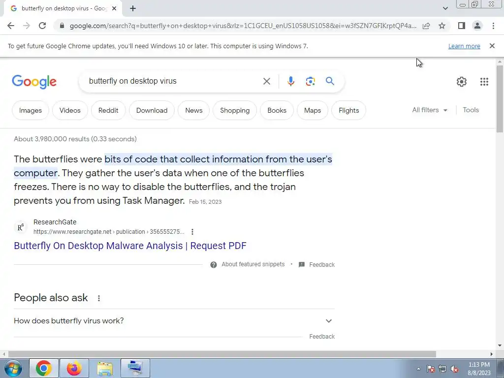Filter results by Reddit
This screenshot has height=378, width=504.
[108, 110]
